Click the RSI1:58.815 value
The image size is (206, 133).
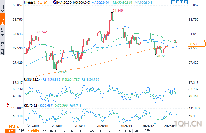51,79
